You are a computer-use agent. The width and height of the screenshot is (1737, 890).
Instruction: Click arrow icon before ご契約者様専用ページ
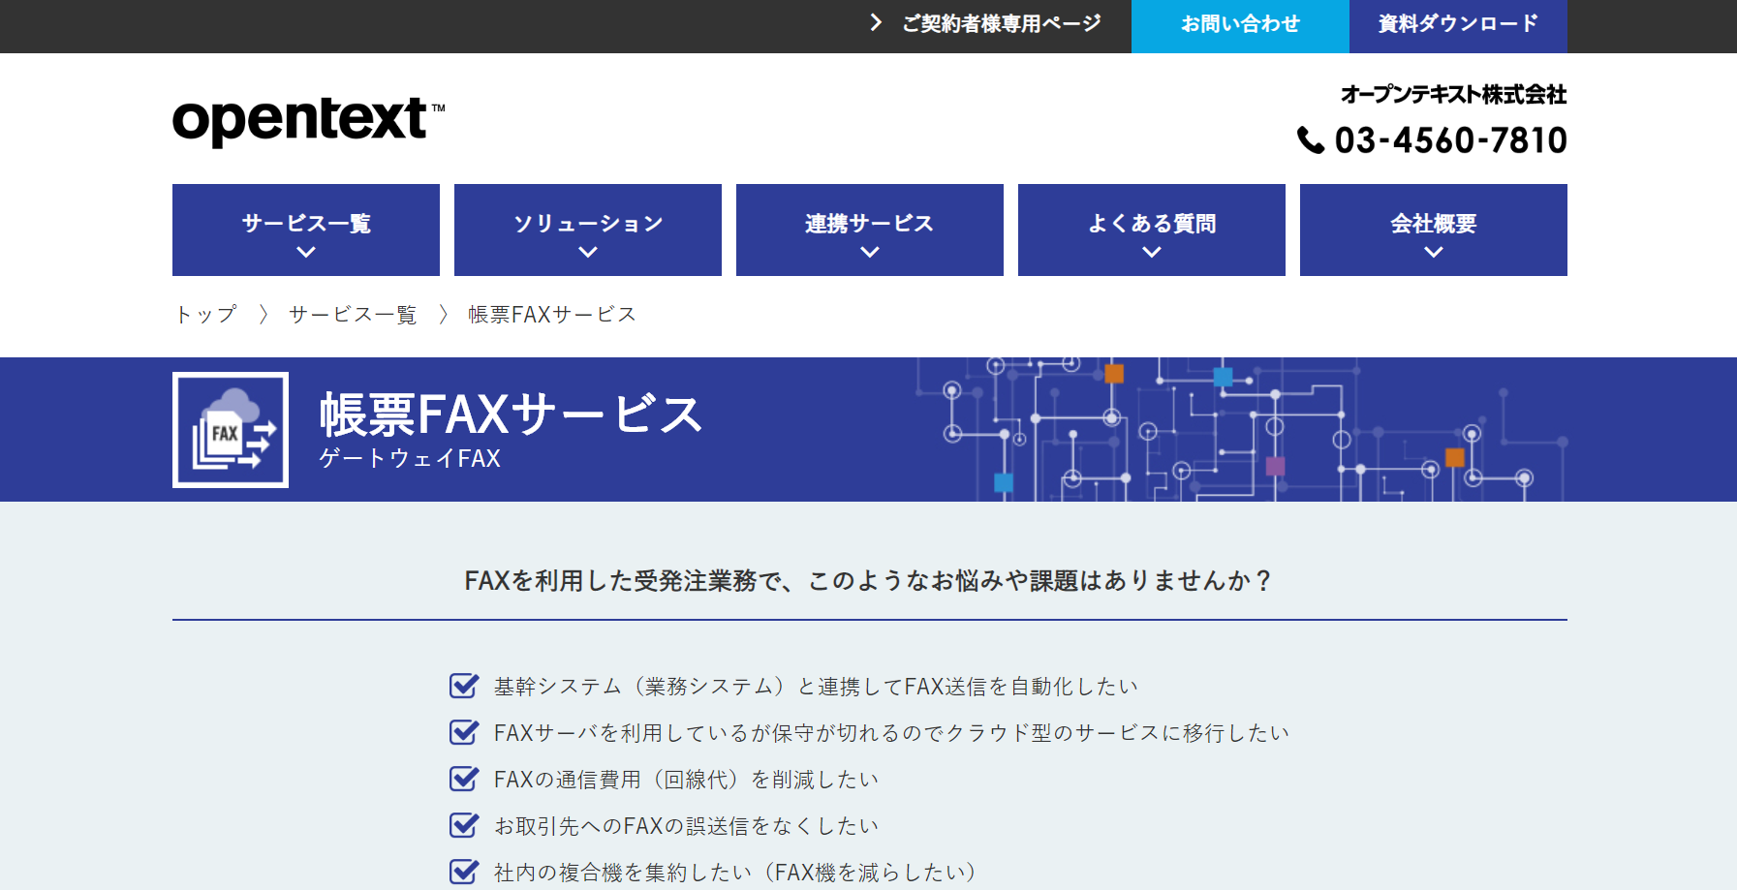876,22
